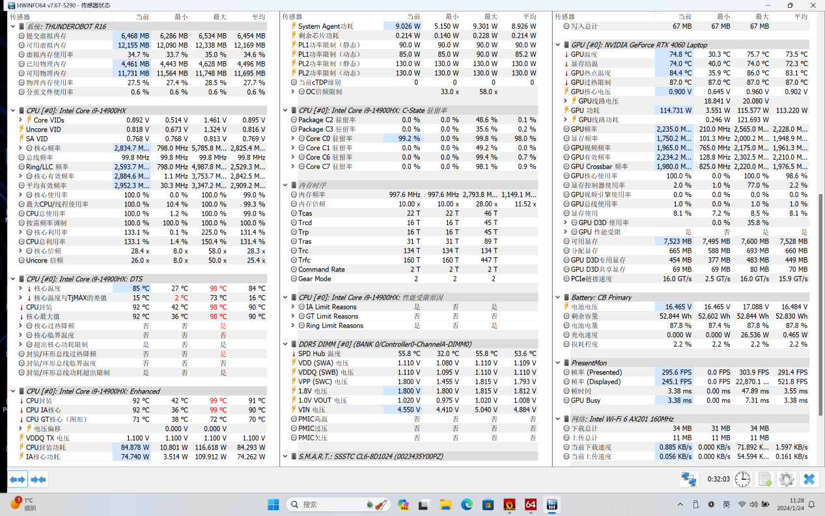Click the log file save icon
This screenshot has width=825, height=516.
coord(765,480)
